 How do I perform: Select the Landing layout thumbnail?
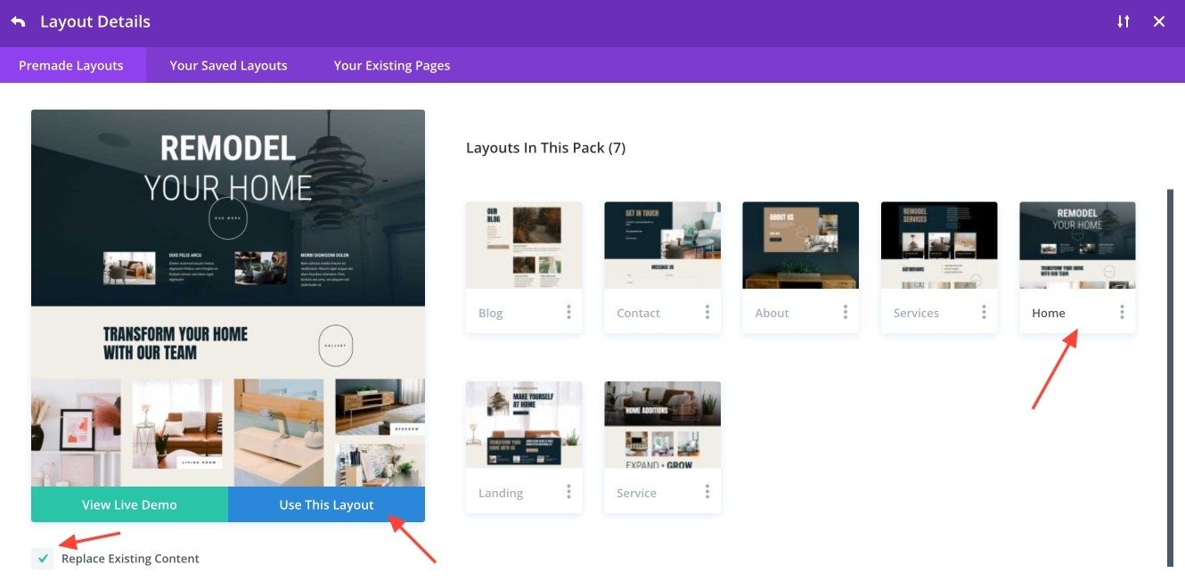524,424
